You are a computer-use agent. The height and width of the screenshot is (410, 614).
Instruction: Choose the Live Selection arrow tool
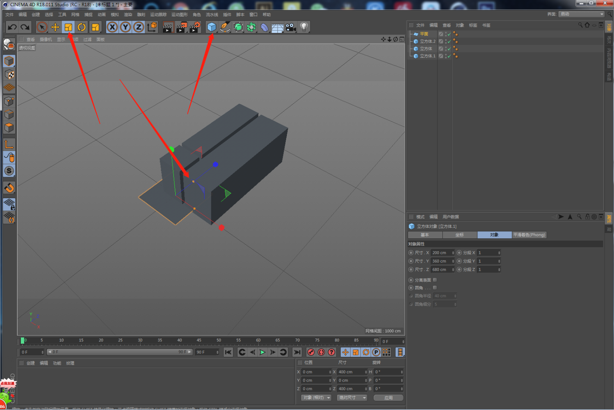point(42,27)
